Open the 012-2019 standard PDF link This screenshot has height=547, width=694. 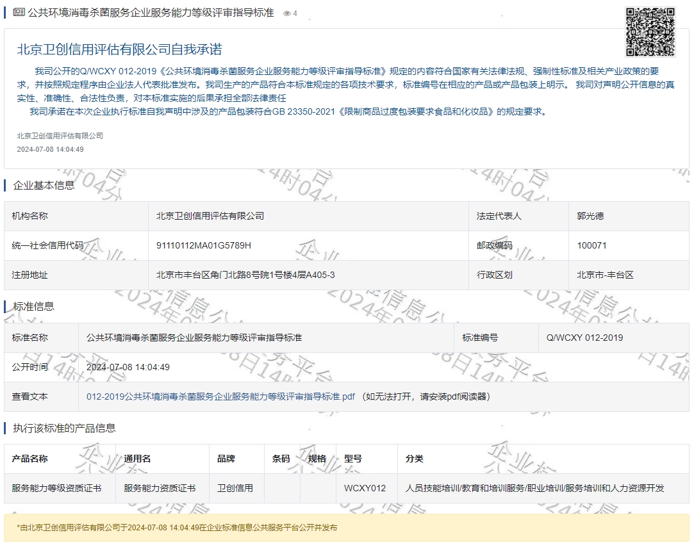point(220,396)
